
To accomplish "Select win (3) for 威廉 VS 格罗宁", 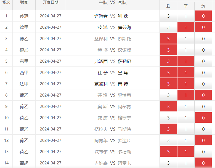I will (168, 118).
